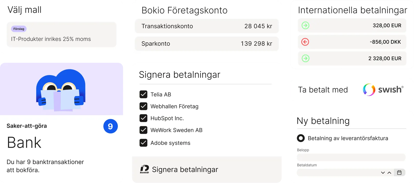Uncheck the Webhallen Företag checkbox
The image size is (414, 183).
[x=143, y=106]
